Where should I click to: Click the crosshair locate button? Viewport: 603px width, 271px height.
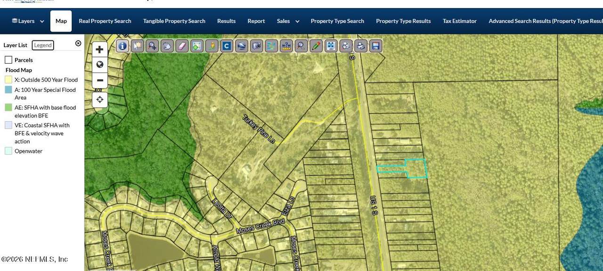coord(100,99)
